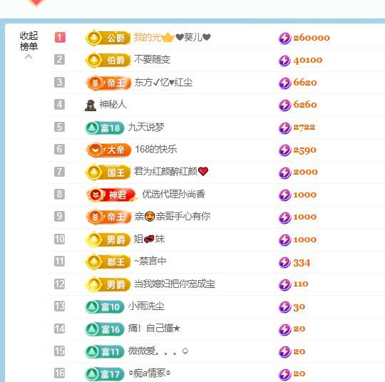
Task: Click the 男爵 badge beside 当我媳妇把你宠成宝
Action: [108, 284]
